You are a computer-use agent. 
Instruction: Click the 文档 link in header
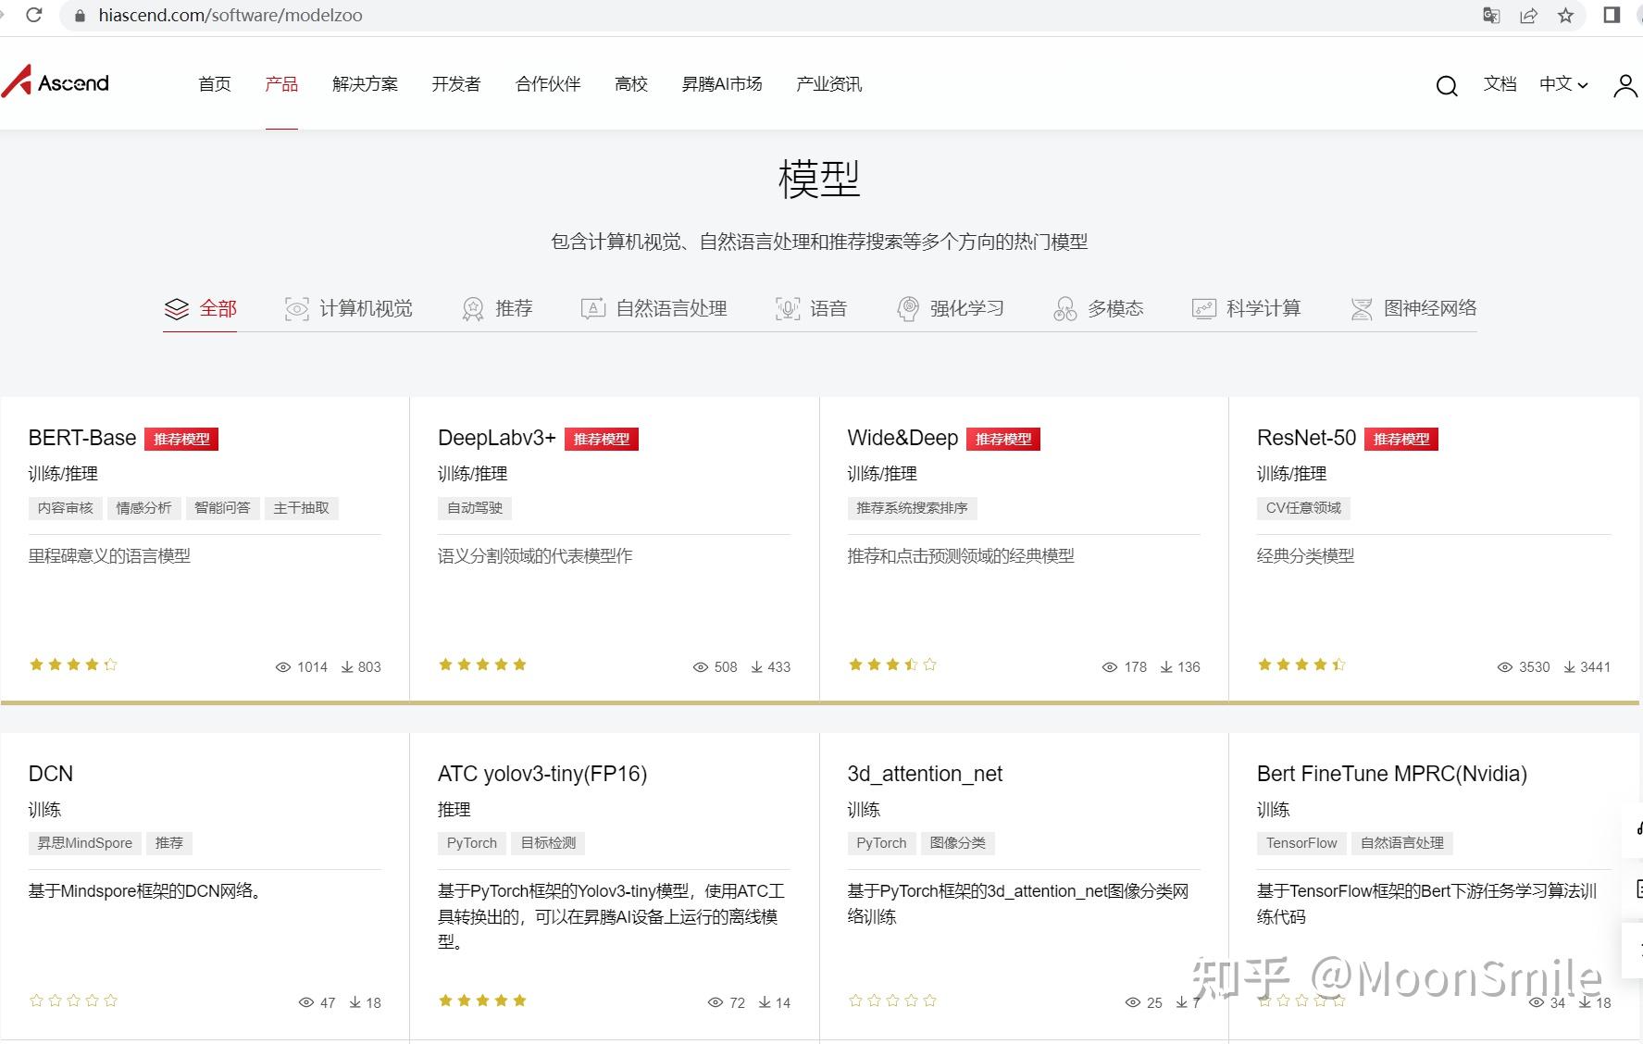[1500, 85]
